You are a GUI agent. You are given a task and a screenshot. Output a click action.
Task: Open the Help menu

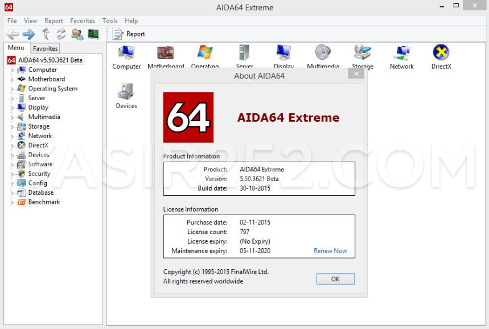tap(132, 20)
